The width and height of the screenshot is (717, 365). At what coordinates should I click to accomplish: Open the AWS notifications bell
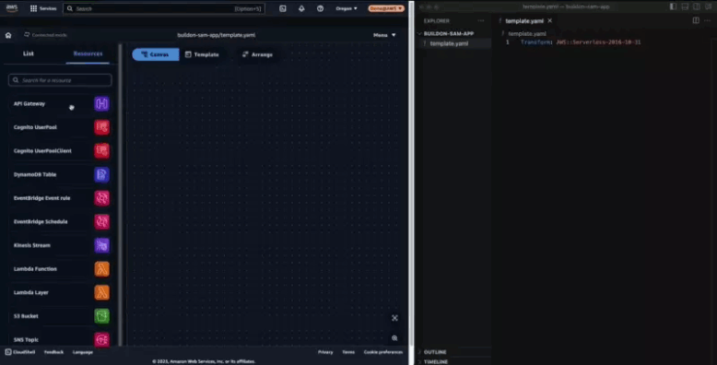point(301,8)
